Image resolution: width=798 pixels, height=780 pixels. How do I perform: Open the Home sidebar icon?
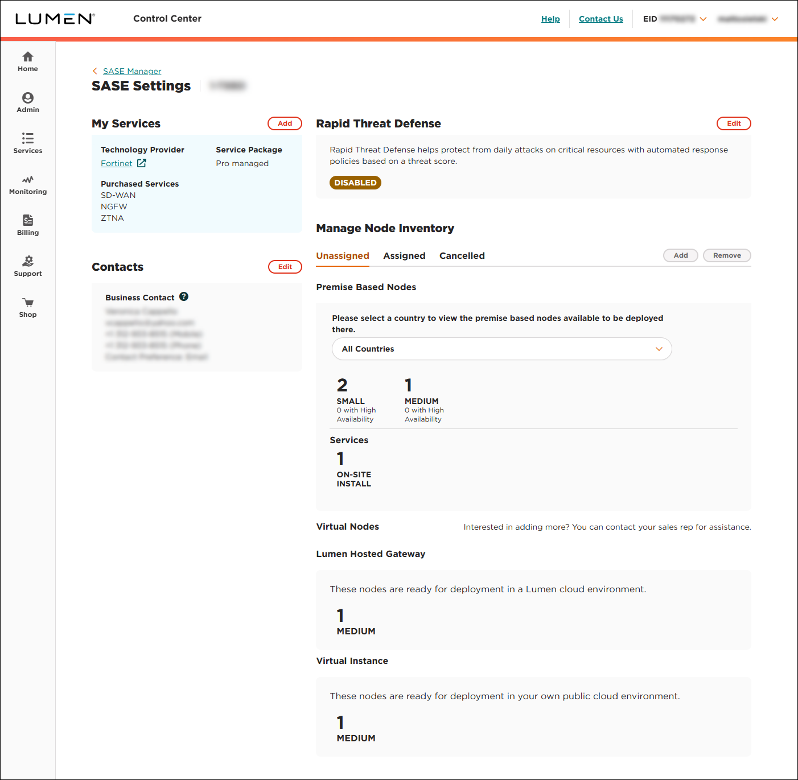(x=27, y=61)
